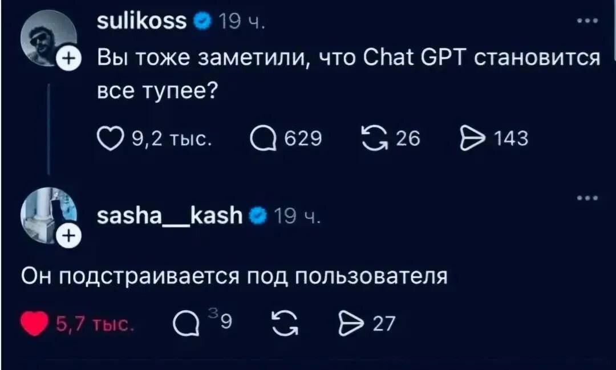
Task: Open replies on sulikoss post
Action: [x=262, y=139]
